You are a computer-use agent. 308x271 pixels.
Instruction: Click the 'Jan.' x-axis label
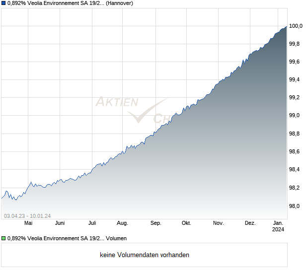278,223
